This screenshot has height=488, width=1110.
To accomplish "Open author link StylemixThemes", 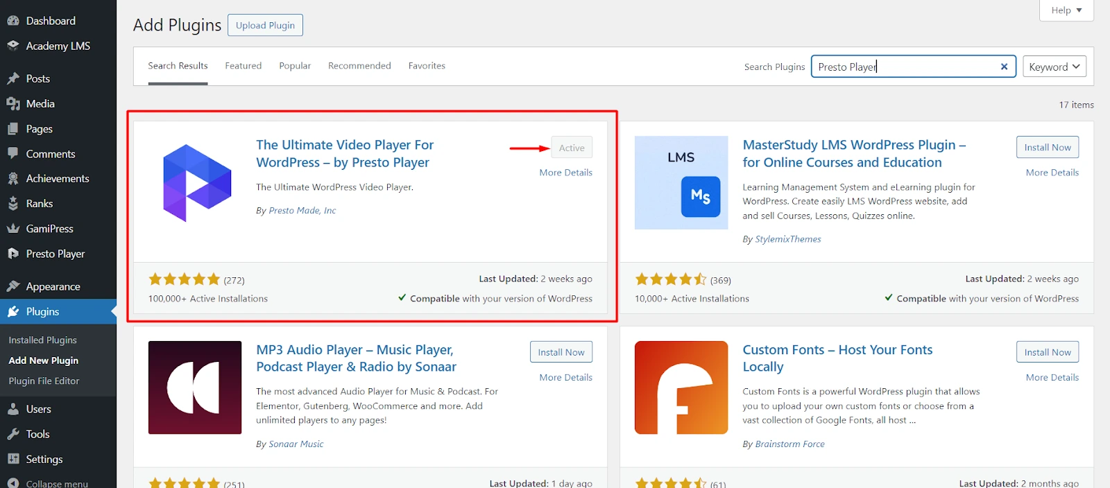I will click(788, 239).
